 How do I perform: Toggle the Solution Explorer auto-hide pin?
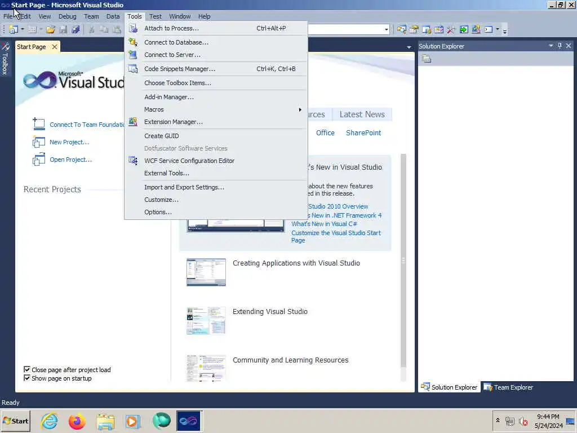[560, 46]
